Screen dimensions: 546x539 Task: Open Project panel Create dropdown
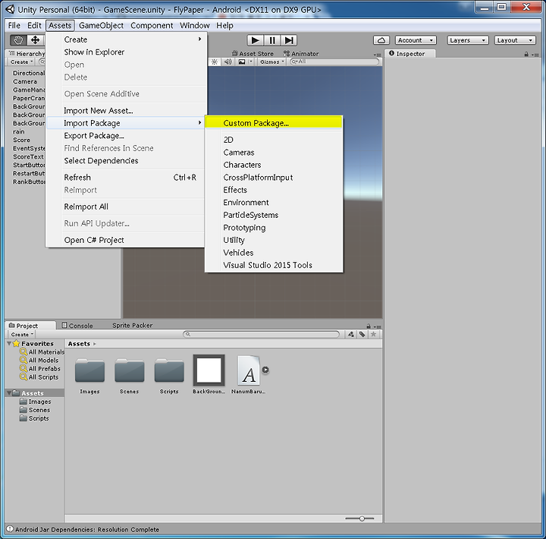click(21, 335)
